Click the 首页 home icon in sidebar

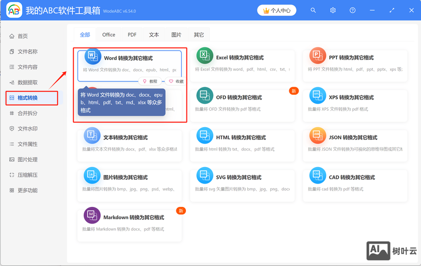coord(12,36)
